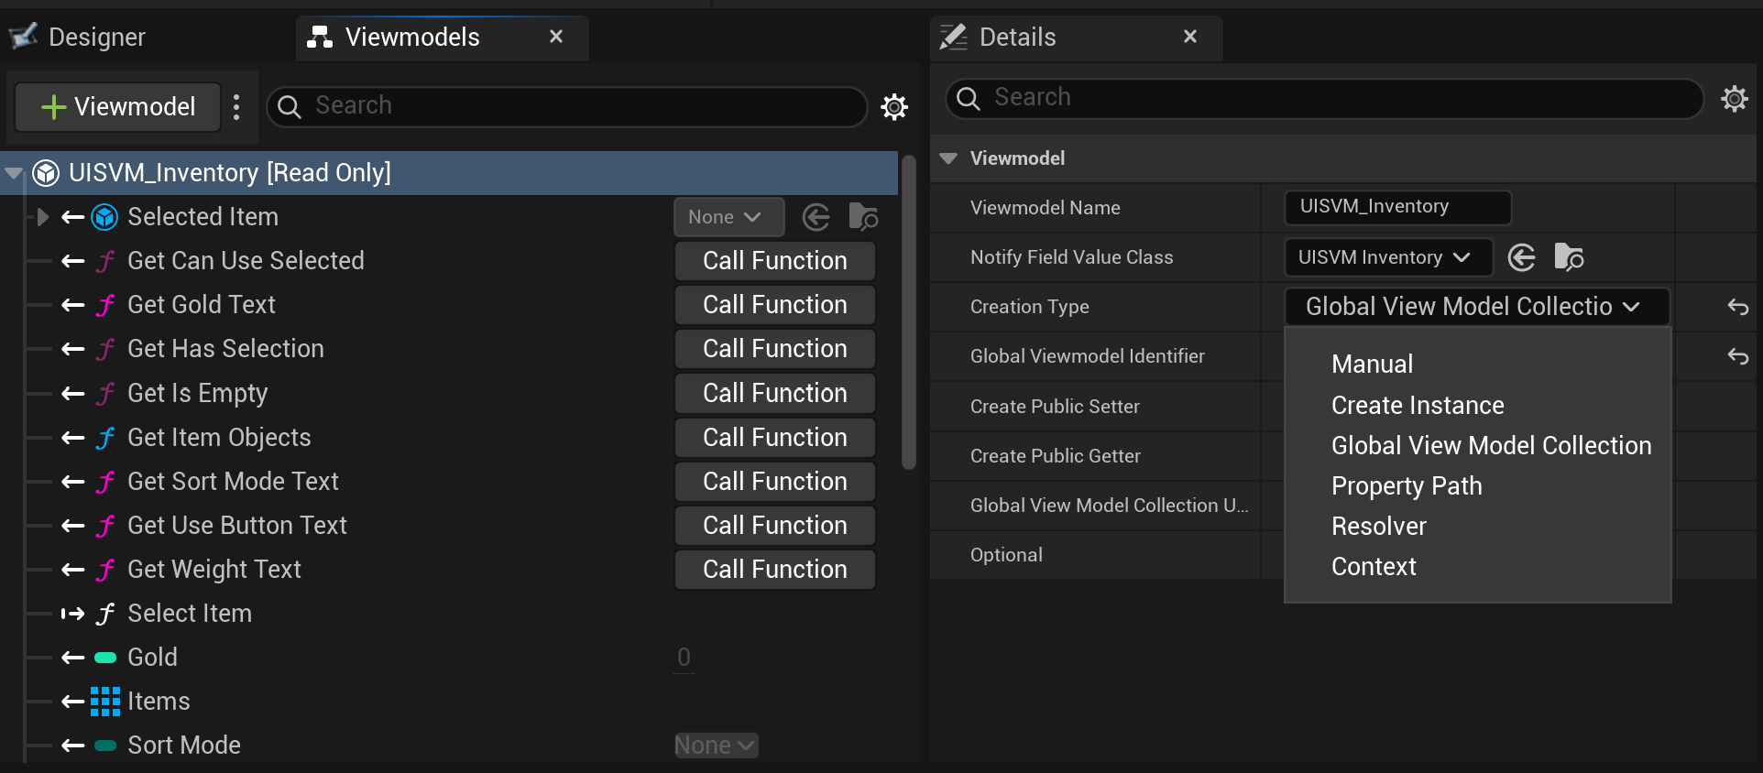
Task: Reset Creation Type to default
Action: (x=1737, y=307)
